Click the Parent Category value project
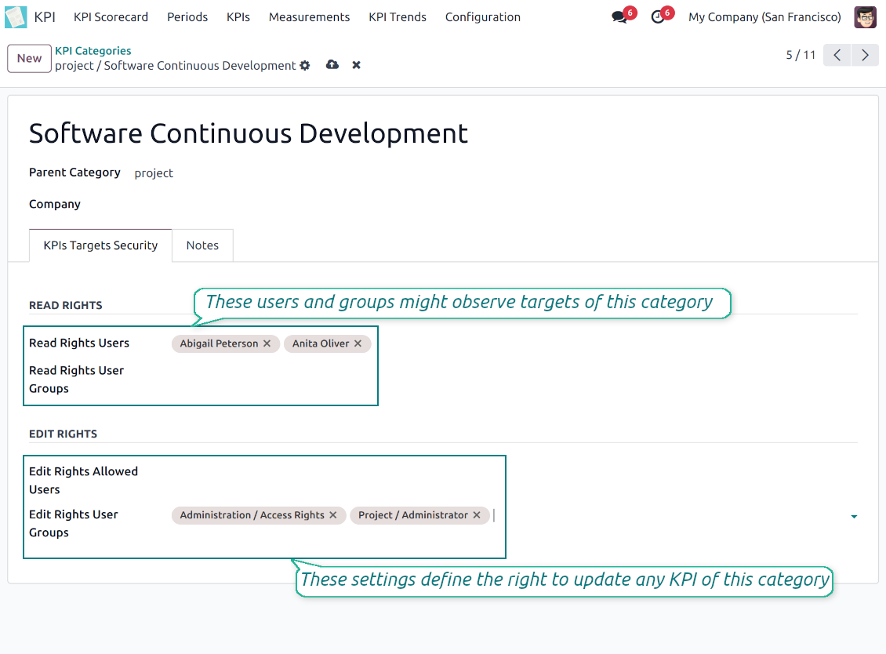Screen dimensions: 886x654 [x=154, y=173]
